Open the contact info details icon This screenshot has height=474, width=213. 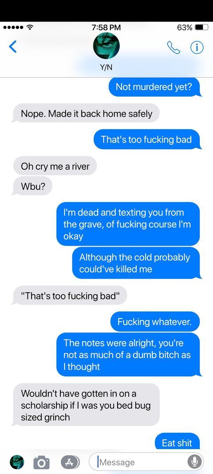(197, 47)
